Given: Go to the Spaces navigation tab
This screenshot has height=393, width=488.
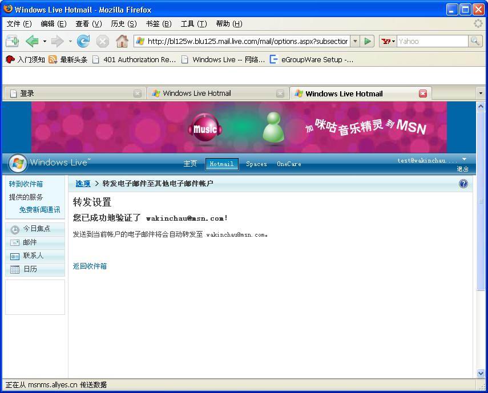Looking at the screenshot, I should point(256,164).
